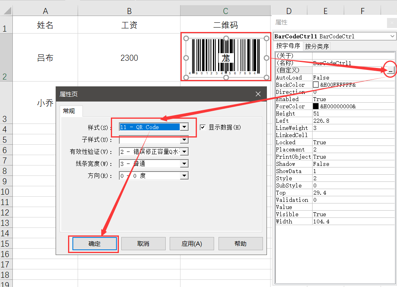Select the (自定义) property row
This screenshot has width=397, height=287.
(335, 70)
